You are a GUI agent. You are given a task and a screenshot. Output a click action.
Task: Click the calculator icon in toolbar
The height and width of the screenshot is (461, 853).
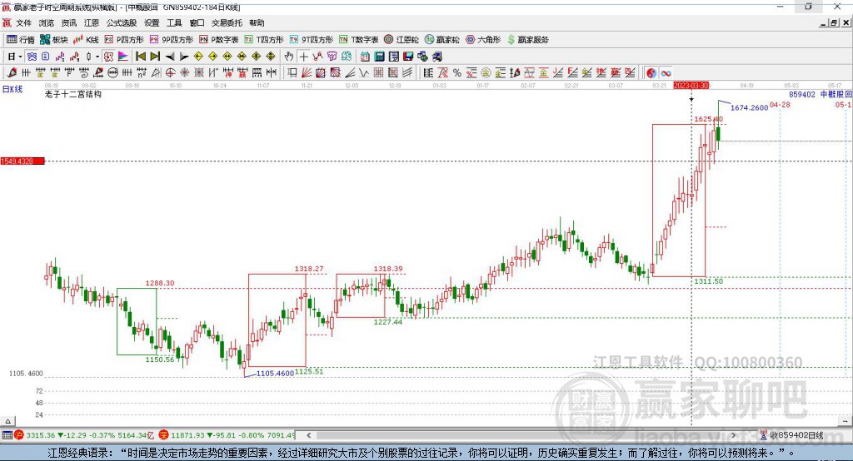[x=378, y=57]
